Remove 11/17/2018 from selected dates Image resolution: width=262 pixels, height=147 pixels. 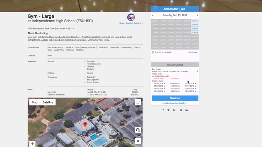(x=195, y=86)
